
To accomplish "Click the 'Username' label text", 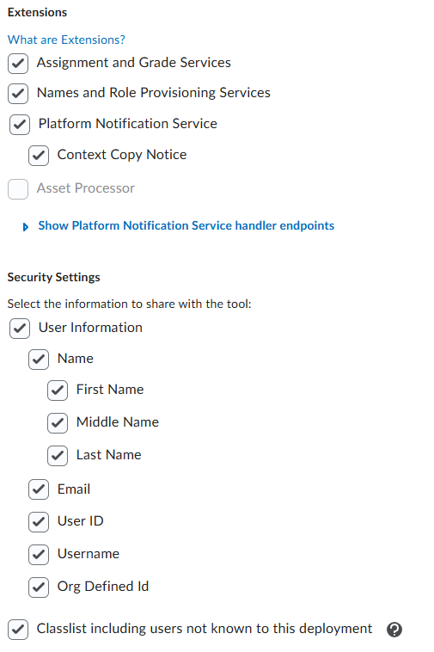I will click(x=89, y=554).
